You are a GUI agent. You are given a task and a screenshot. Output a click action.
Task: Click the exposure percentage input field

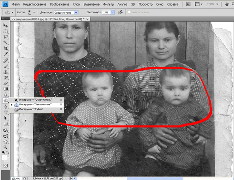click(106, 12)
